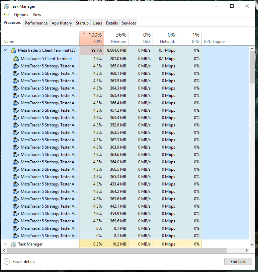Viewport: 258px width, 272px height.
Task: Click Strategy Tester icon in the 457.2 MB row
Action: tap(16, 110)
